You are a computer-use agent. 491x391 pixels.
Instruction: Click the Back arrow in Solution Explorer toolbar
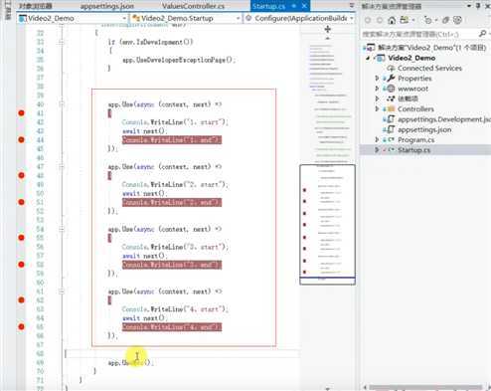[368, 21]
